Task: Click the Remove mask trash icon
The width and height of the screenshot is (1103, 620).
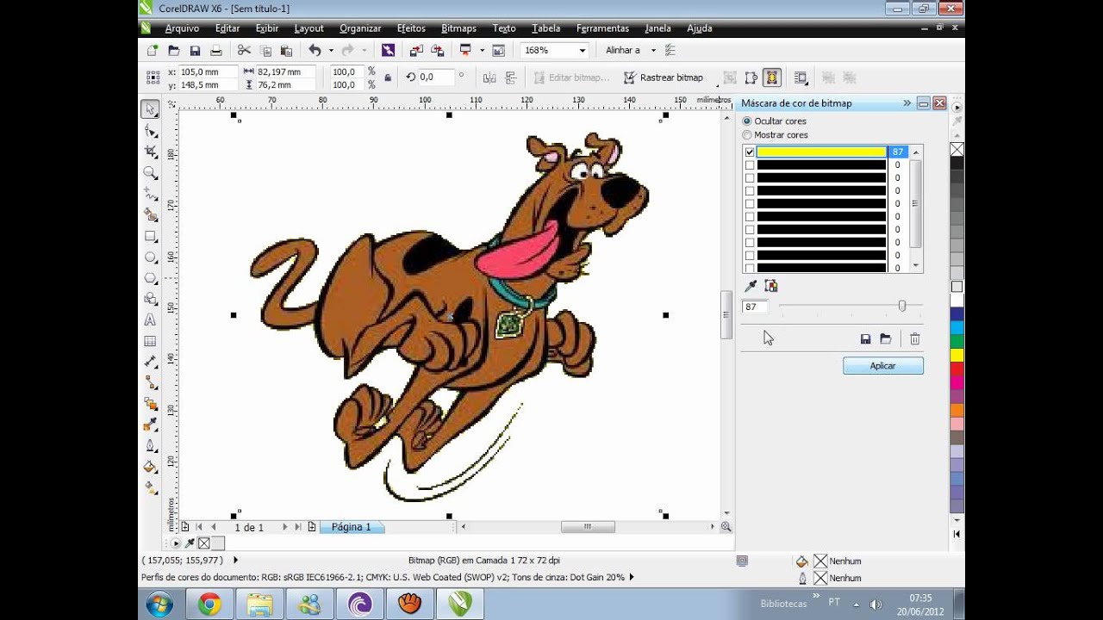Action: coord(915,339)
